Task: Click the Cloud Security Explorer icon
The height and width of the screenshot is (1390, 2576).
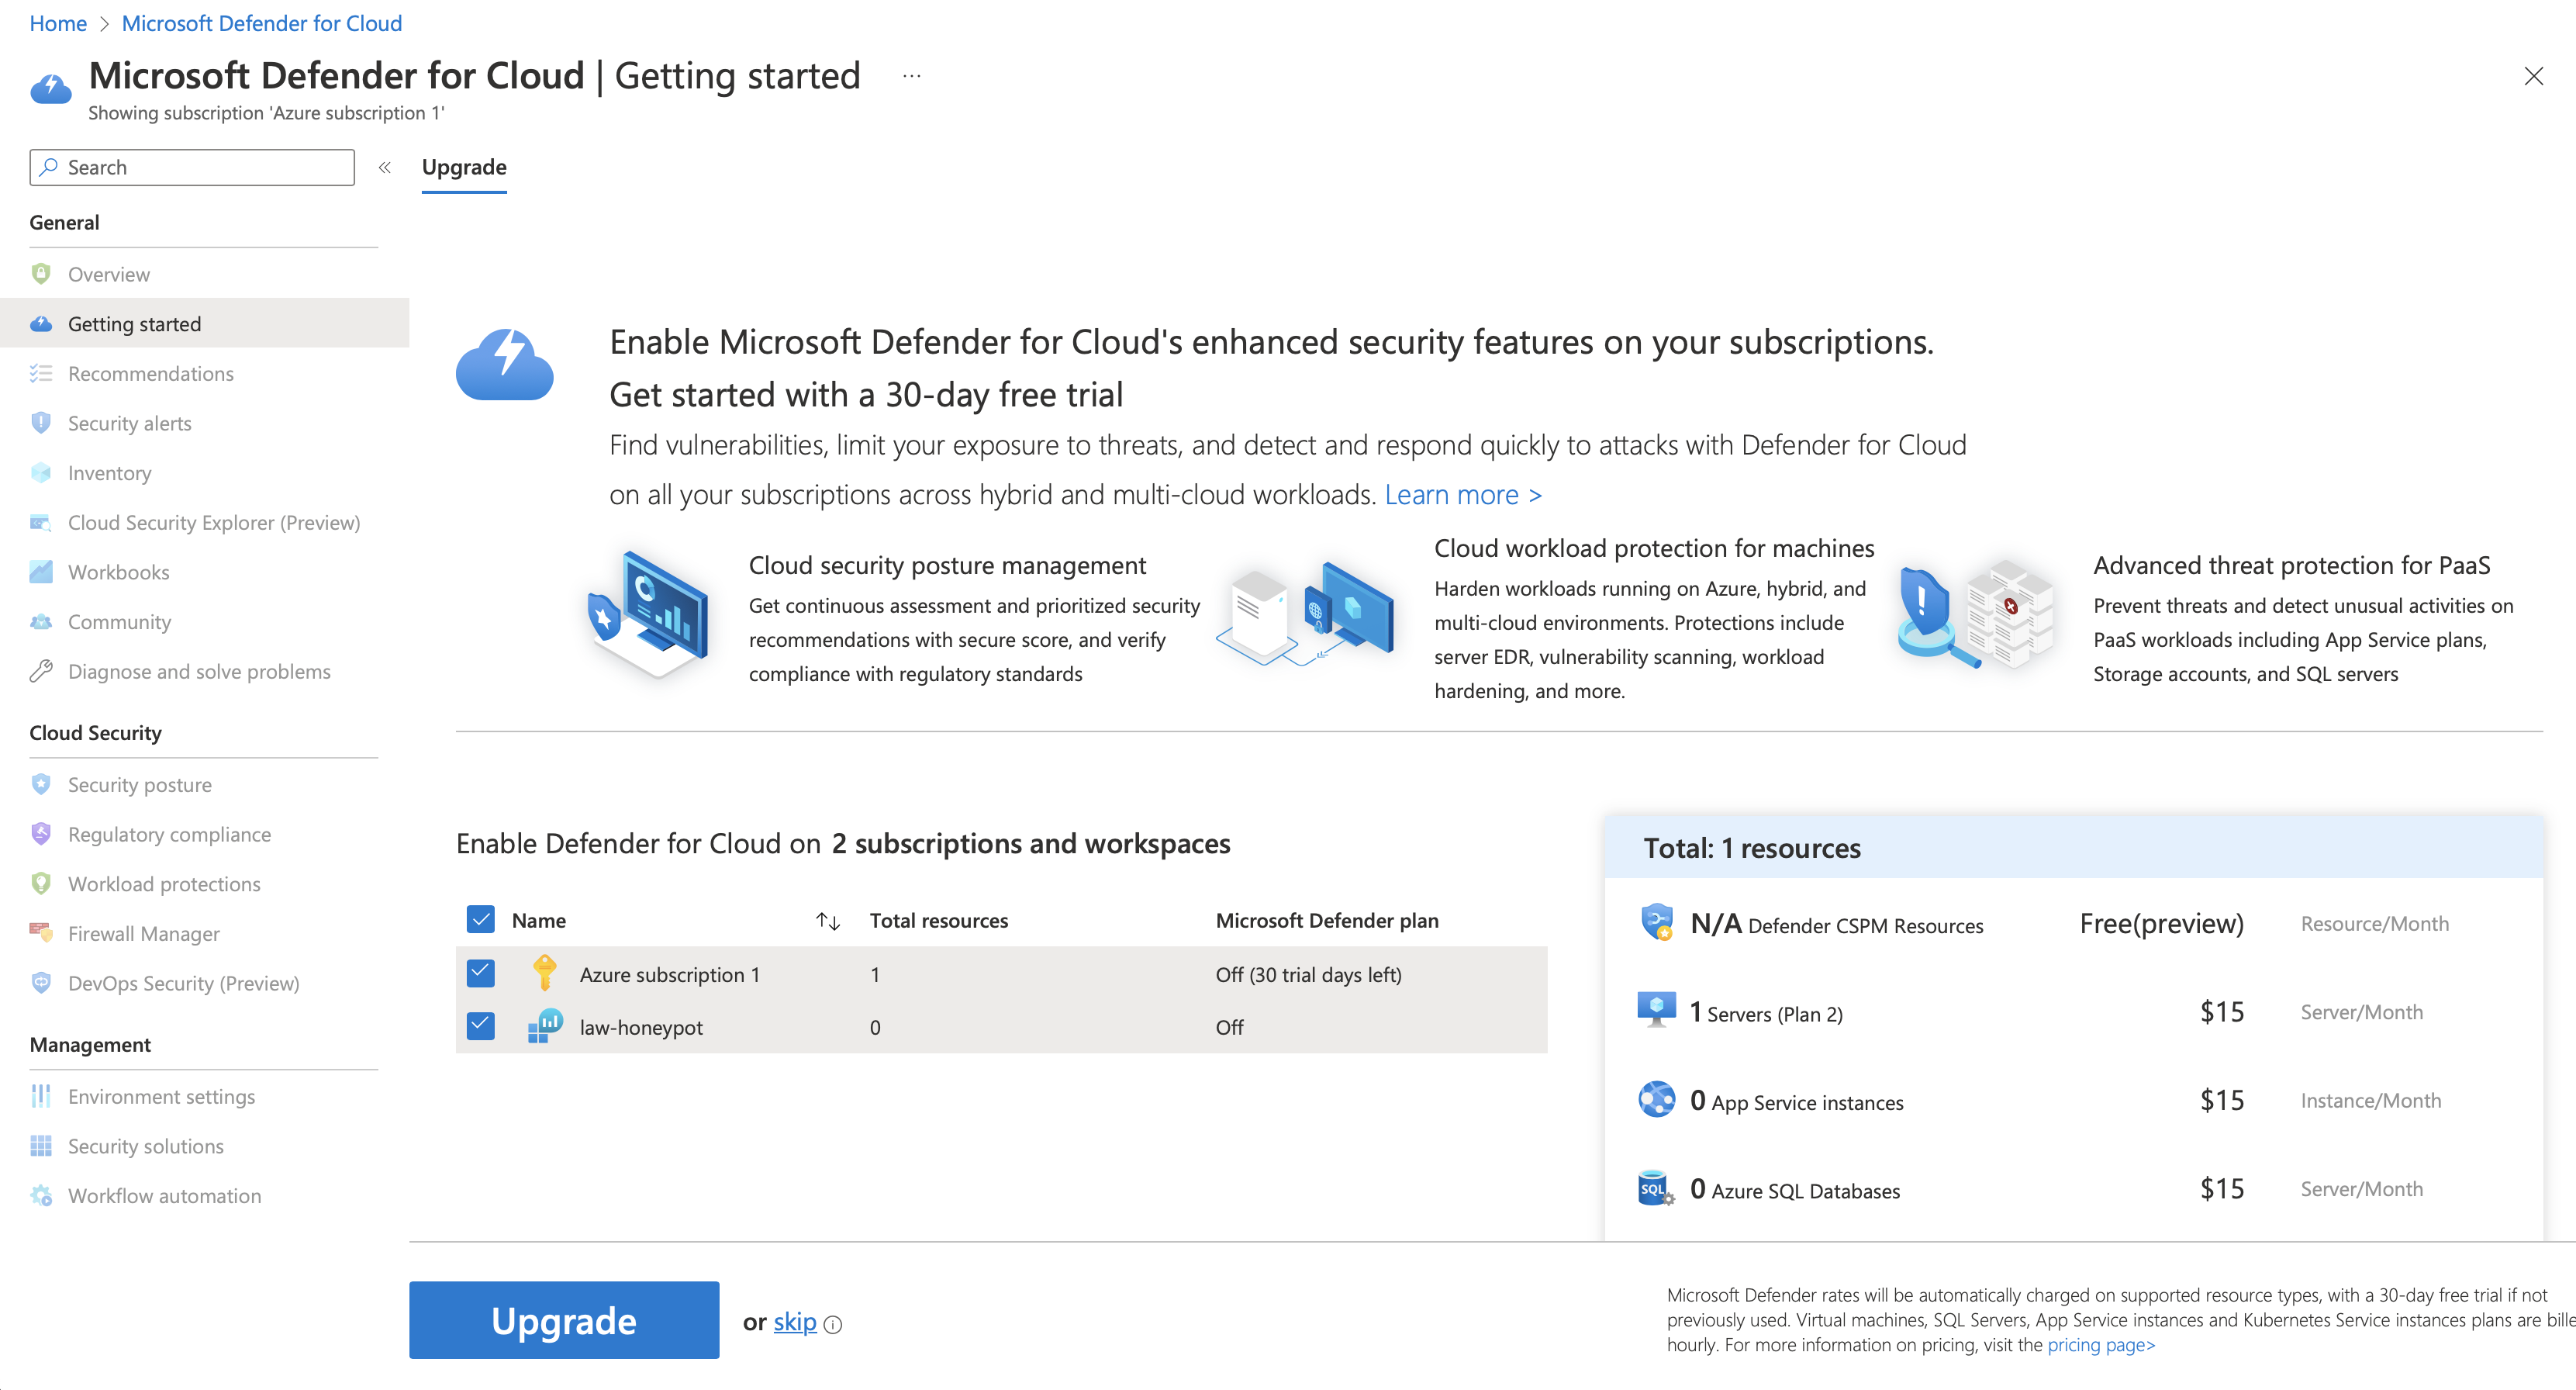Action: coord(41,523)
